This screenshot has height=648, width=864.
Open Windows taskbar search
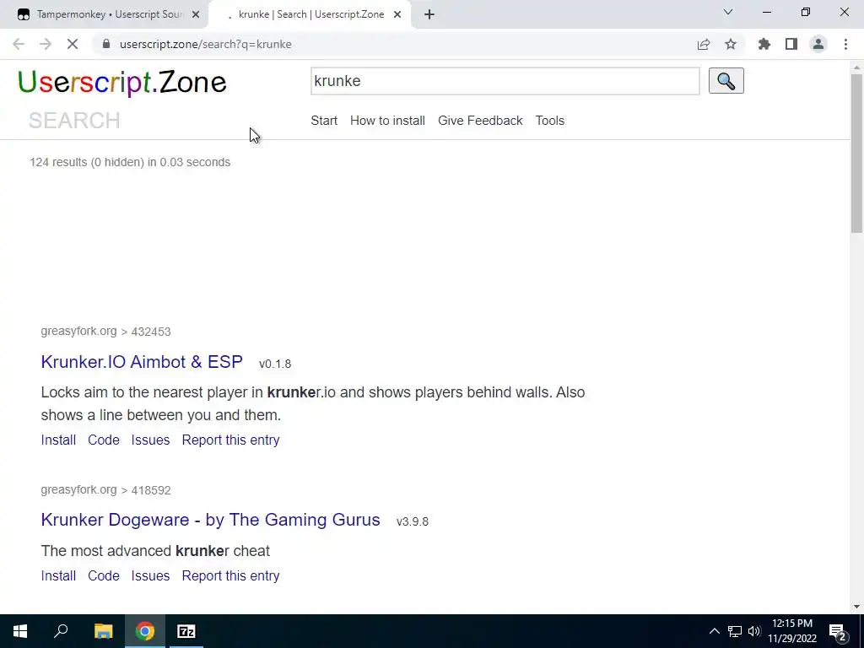[x=61, y=631]
